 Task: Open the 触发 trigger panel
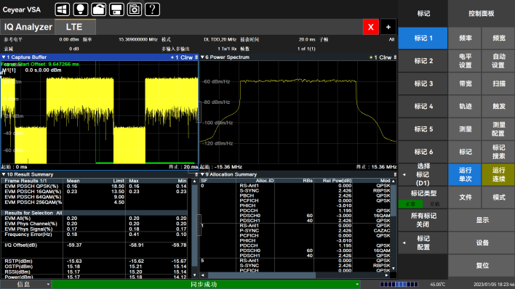coord(498,106)
